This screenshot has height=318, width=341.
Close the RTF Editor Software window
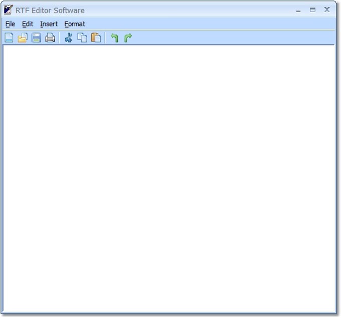(x=327, y=10)
